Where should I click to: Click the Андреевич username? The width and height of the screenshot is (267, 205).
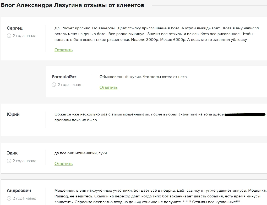pyautogui.click(x=19, y=191)
